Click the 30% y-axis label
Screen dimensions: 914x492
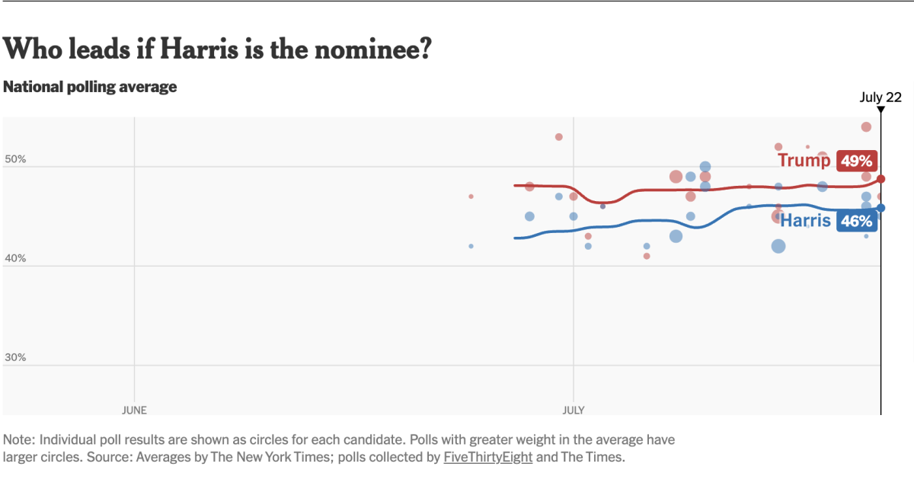coord(15,357)
